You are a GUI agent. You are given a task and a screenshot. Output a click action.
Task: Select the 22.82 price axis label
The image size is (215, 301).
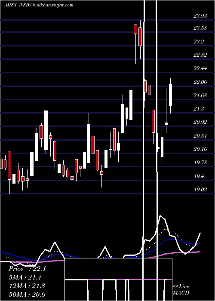click(200, 55)
